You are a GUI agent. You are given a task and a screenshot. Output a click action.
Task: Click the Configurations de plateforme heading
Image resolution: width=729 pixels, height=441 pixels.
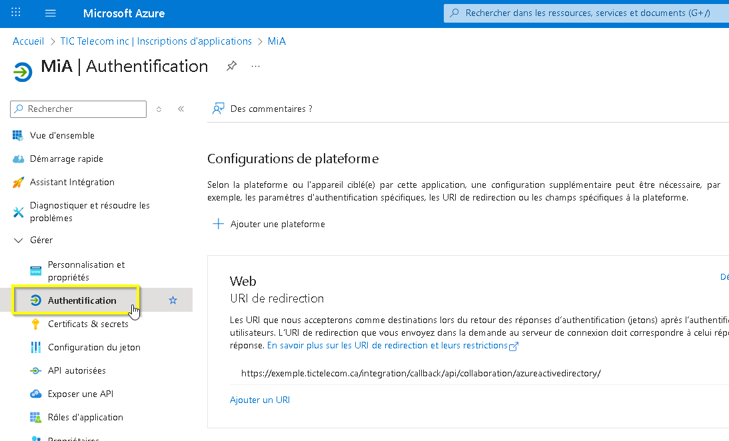click(293, 159)
